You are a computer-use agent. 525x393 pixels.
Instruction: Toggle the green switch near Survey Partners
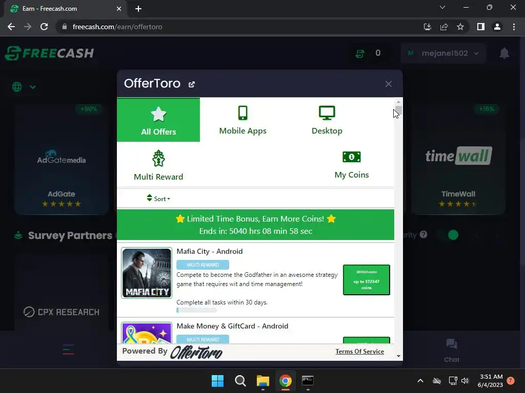tap(449, 235)
